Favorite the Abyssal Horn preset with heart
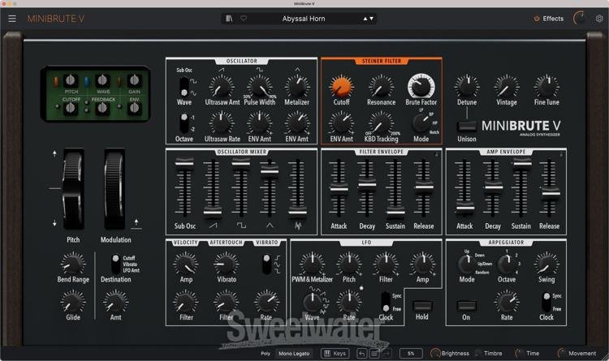 pos(244,18)
